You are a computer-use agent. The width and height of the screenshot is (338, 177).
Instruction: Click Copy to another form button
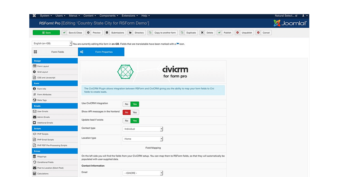163,33
